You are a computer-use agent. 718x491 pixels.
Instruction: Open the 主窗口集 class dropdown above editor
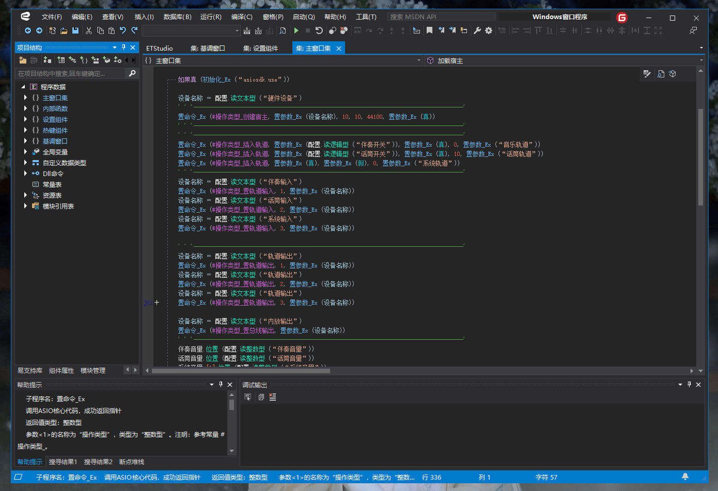click(419, 60)
